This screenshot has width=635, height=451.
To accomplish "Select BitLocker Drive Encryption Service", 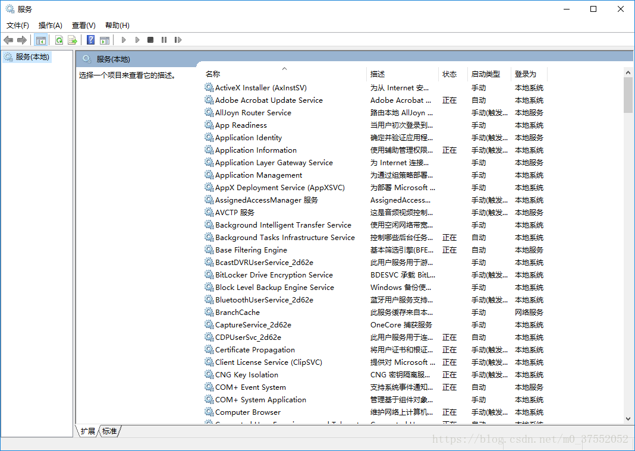I will tap(274, 275).
